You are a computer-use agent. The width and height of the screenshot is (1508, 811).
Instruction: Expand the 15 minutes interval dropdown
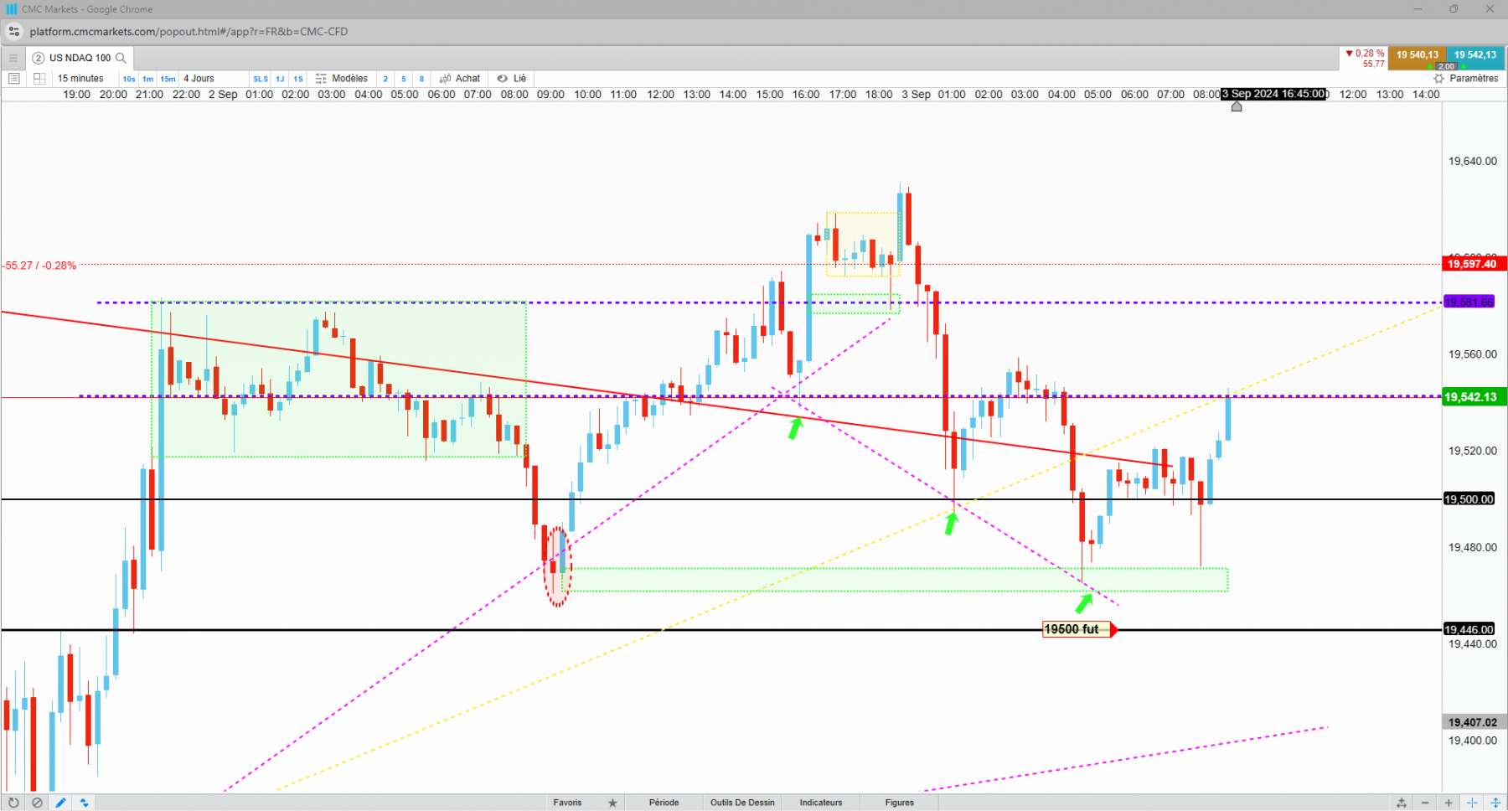click(x=80, y=79)
